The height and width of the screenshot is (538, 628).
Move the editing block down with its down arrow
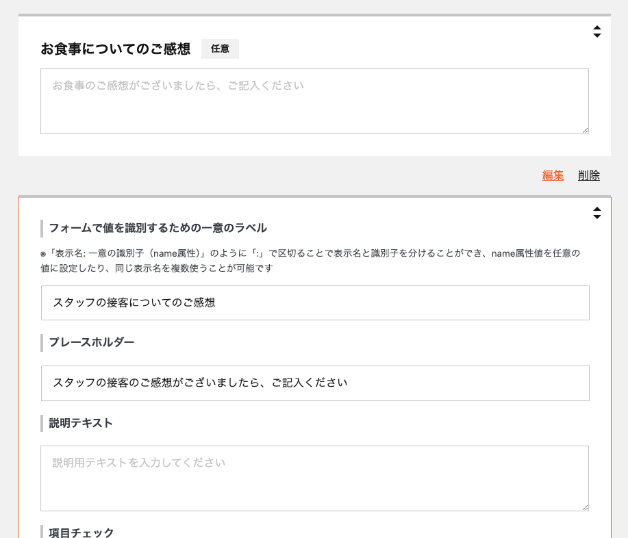pyautogui.click(x=597, y=217)
